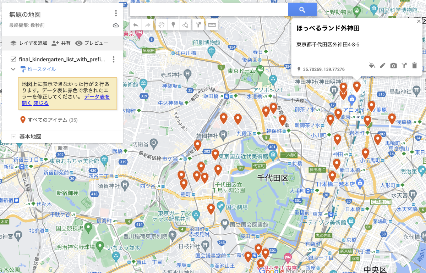The height and width of the screenshot is (273, 426).
Task: Uncheck the final_kindergarten_list layer checkbox
Action: pos(13,59)
